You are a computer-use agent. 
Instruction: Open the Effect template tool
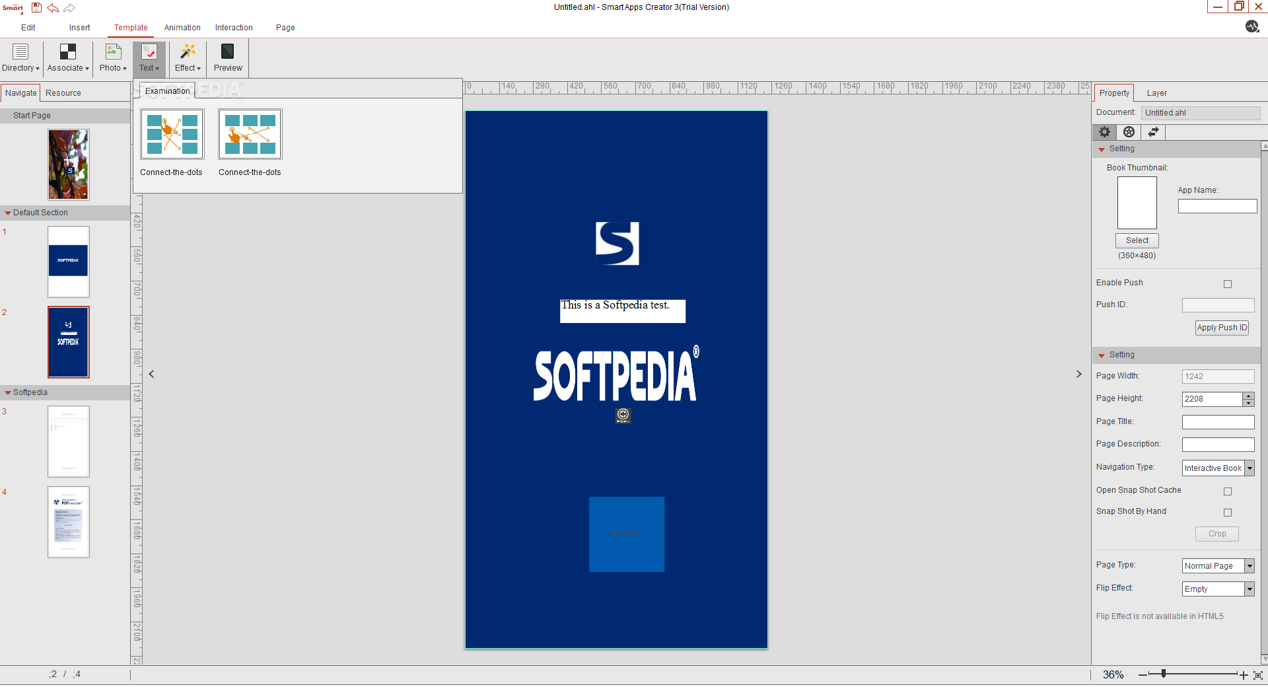coord(188,58)
